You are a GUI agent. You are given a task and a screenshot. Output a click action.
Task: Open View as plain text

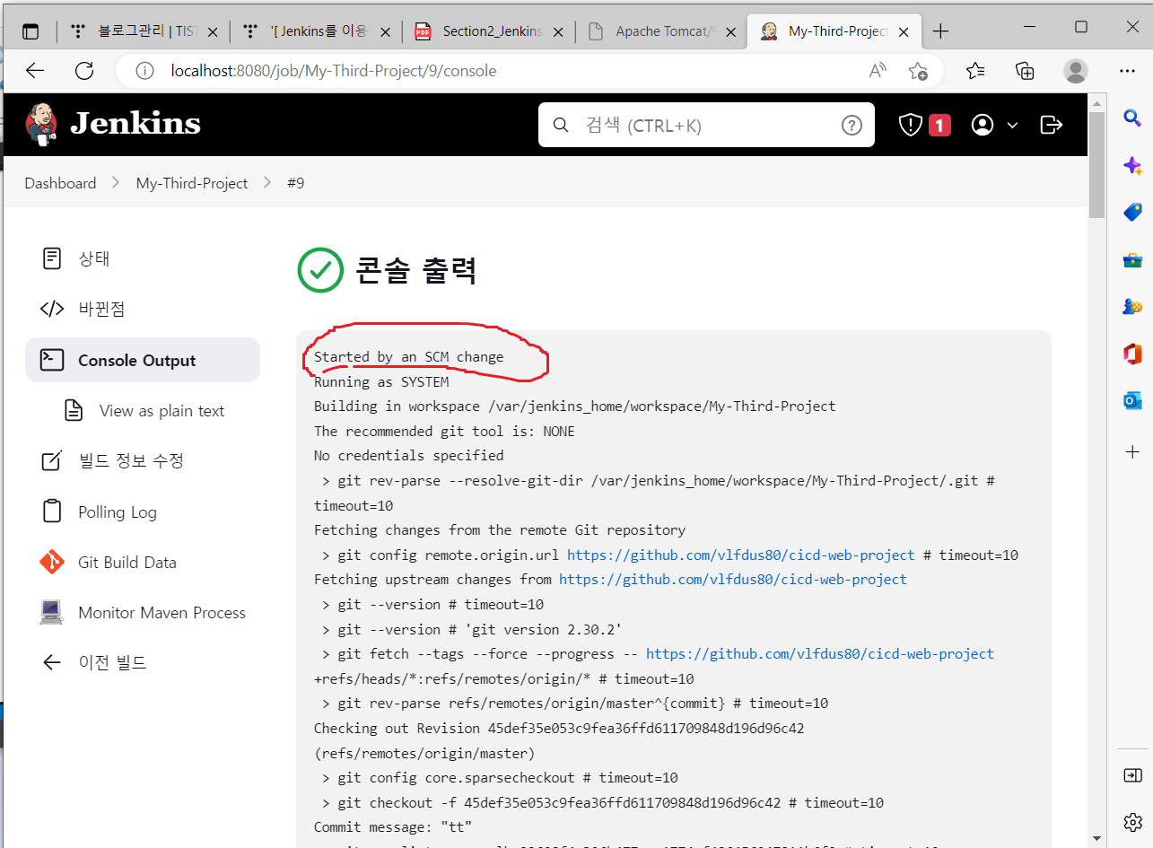click(162, 411)
